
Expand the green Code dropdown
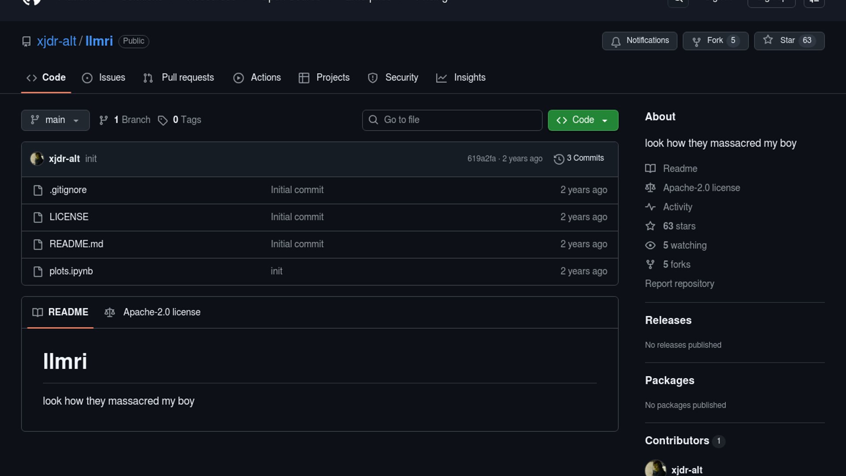tap(583, 120)
